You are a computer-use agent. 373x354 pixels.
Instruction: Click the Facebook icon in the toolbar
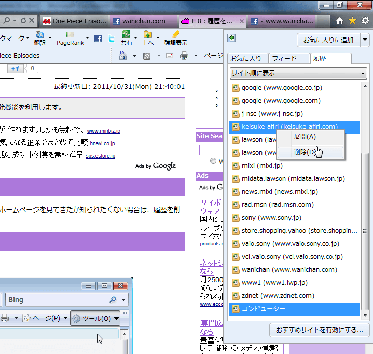tap(98, 38)
